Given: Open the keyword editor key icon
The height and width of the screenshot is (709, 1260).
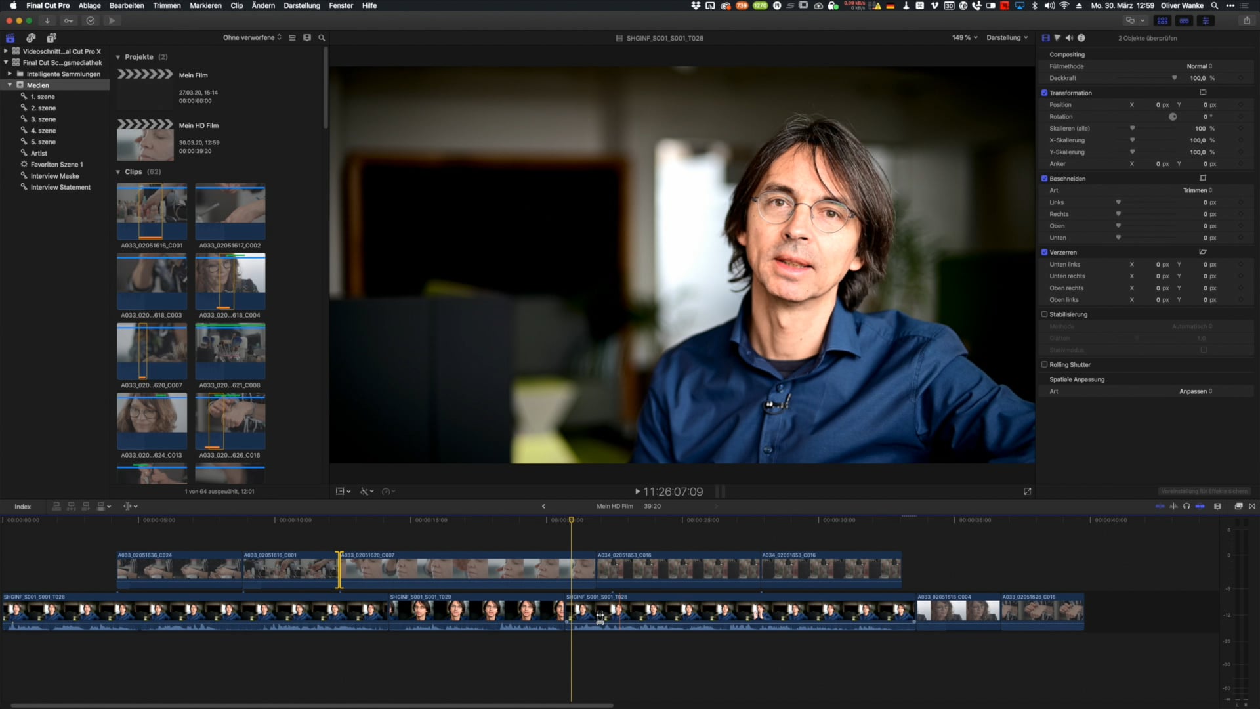Looking at the screenshot, I should point(68,21).
